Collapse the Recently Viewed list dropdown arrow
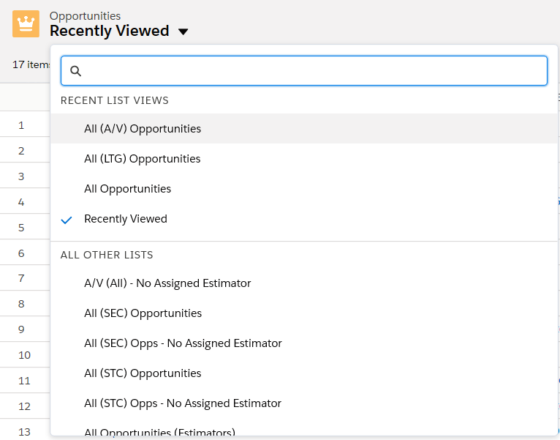 pyautogui.click(x=183, y=31)
